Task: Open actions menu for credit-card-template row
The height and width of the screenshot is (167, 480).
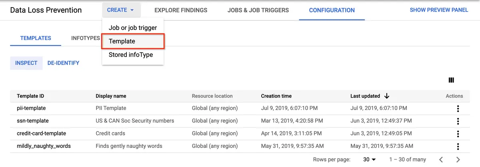Action: (458, 133)
